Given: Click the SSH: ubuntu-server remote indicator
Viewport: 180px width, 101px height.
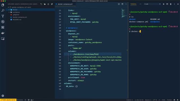Looking at the screenshot, I should tap(8, 100).
